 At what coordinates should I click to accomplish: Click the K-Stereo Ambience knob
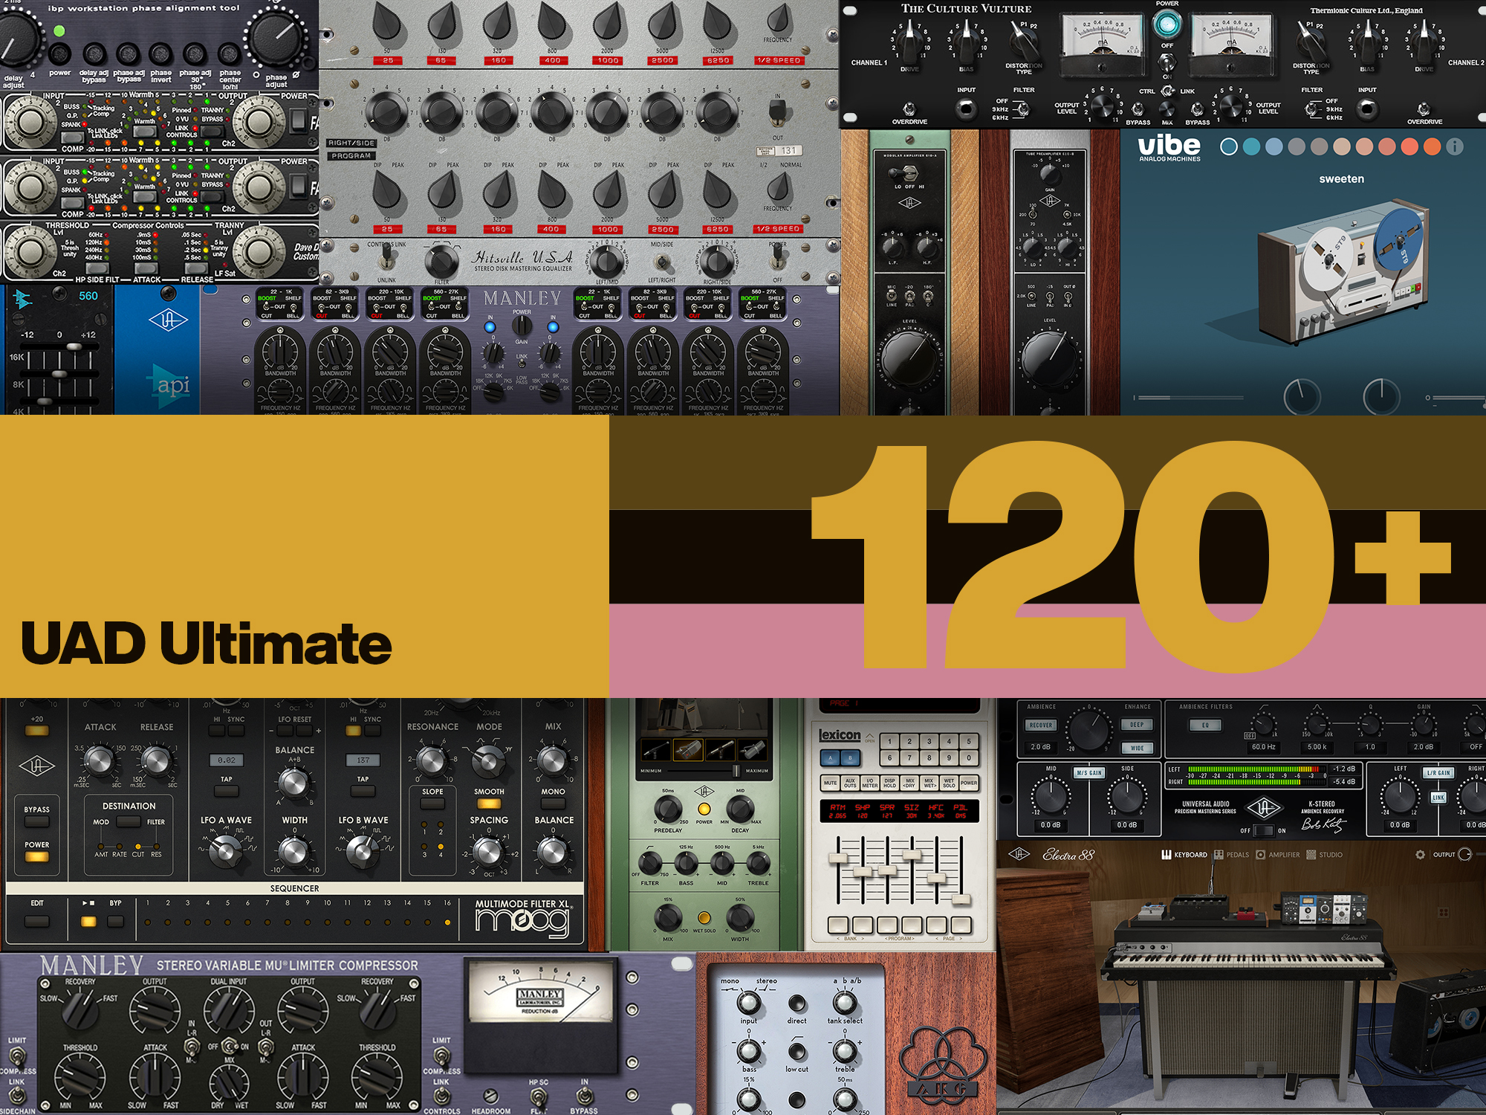[x=1088, y=730]
